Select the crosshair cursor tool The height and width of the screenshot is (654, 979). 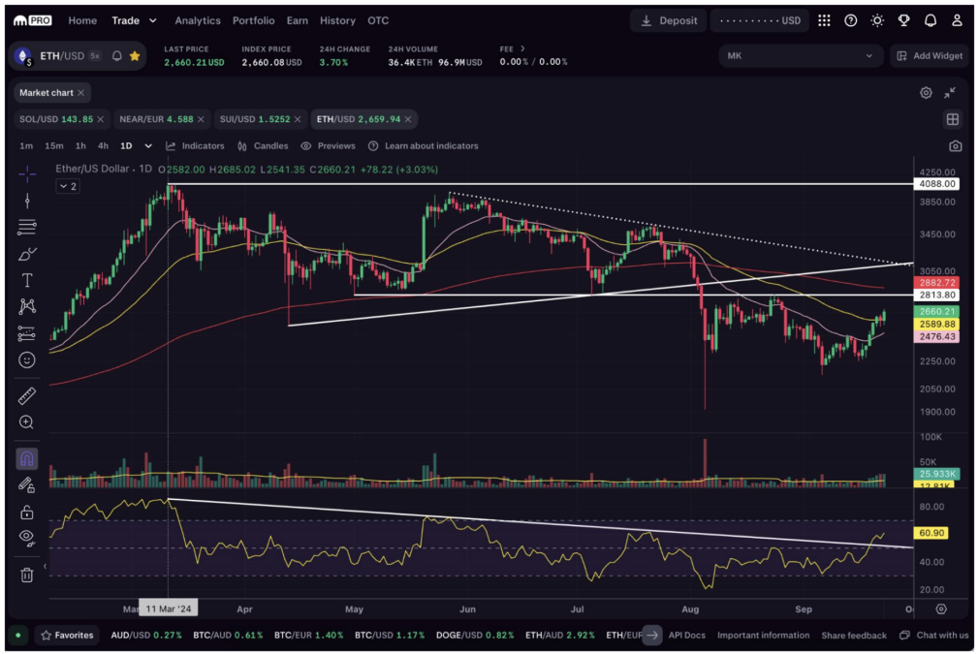27,174
